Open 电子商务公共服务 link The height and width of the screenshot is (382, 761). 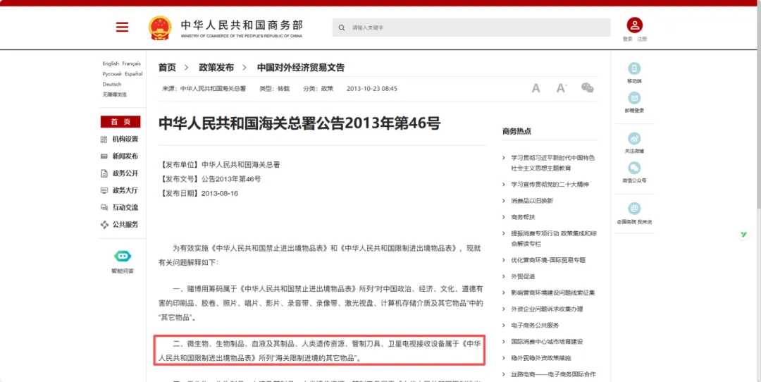535,325
